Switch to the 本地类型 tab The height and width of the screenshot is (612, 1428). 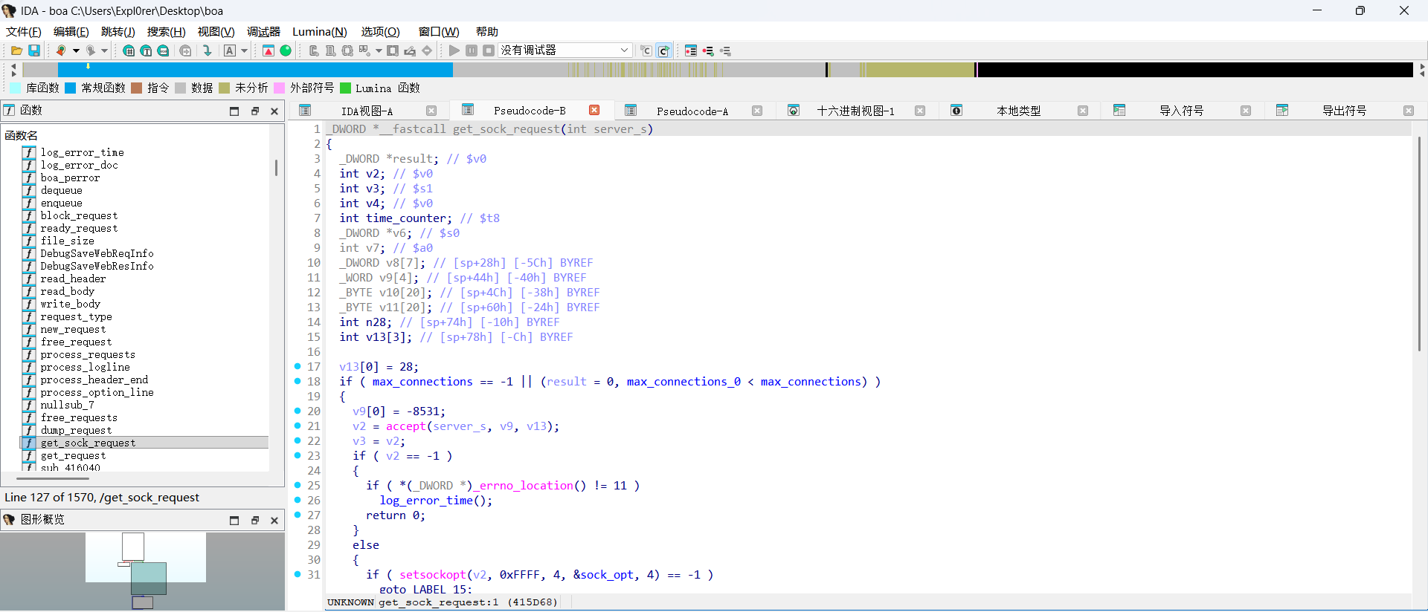[x=1018, y=111]
